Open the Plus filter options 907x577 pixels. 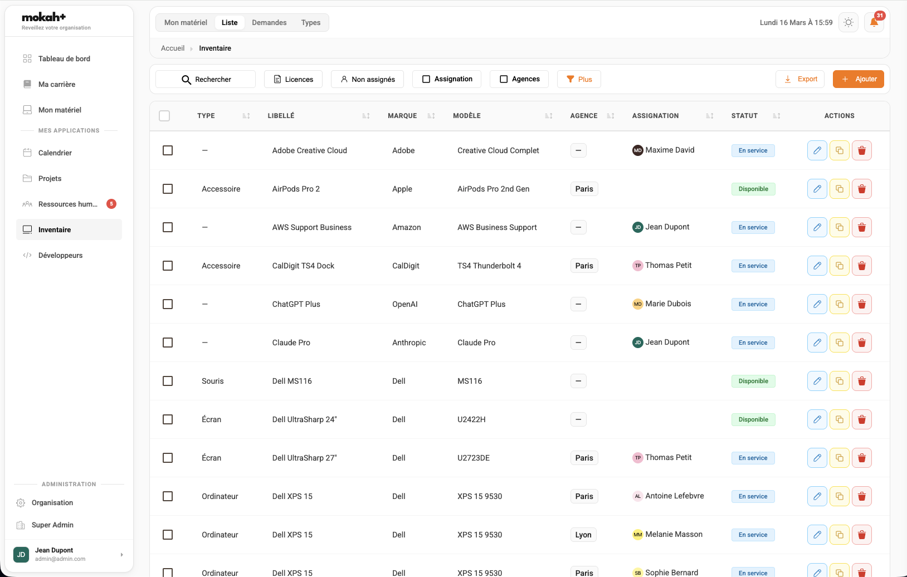click(579, 79)
